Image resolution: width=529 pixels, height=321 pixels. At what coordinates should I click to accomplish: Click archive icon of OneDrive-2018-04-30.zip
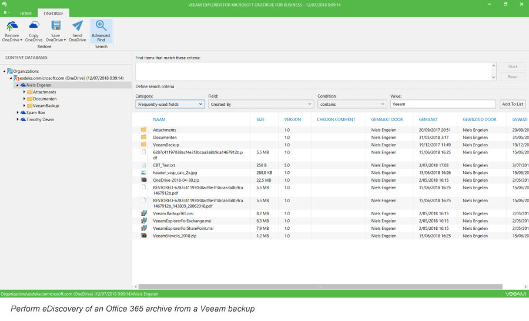pyautogui.click(x=144, y=180)
